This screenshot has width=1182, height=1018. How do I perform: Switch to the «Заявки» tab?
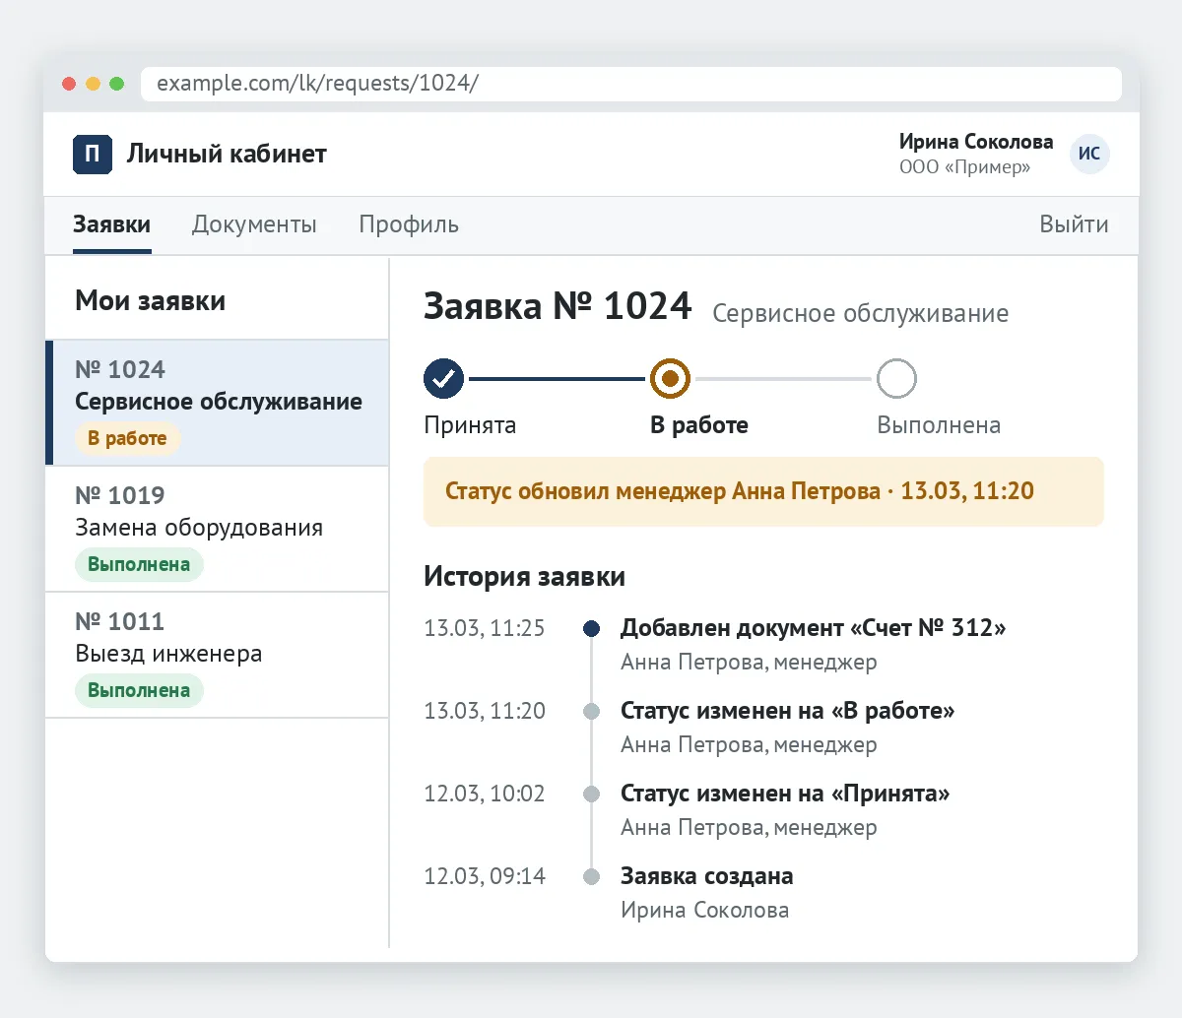point(112,224)
